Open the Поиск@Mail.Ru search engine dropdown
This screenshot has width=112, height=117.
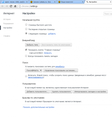point(34,70)
